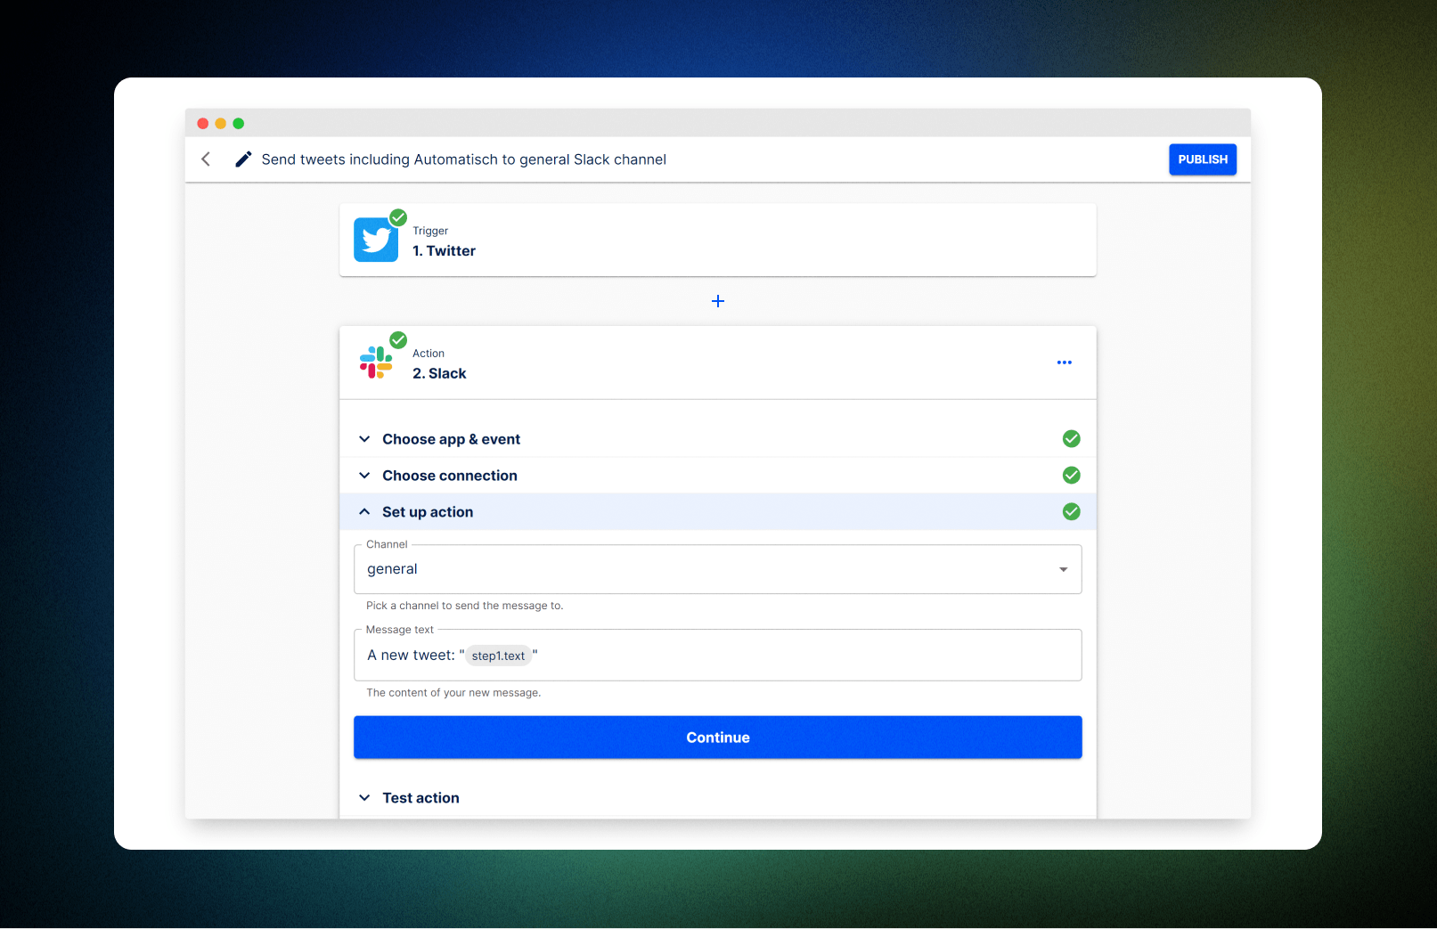Click the 'Action' label above Slack
1437x929 pixels.
tap(429, 354)
